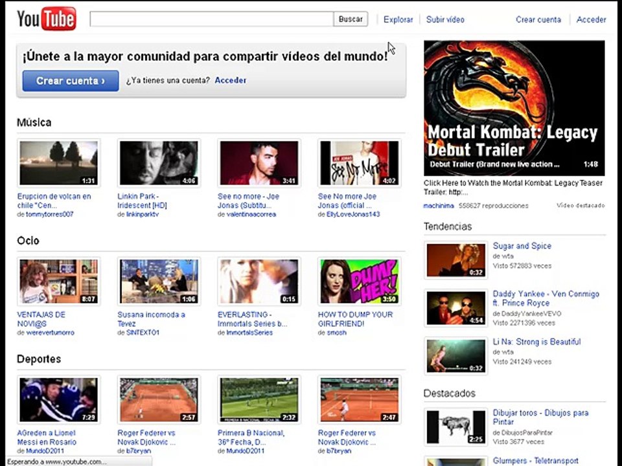Open Dibujar toros thumbnail
622x466 pixels.
[x=455, y=427]
